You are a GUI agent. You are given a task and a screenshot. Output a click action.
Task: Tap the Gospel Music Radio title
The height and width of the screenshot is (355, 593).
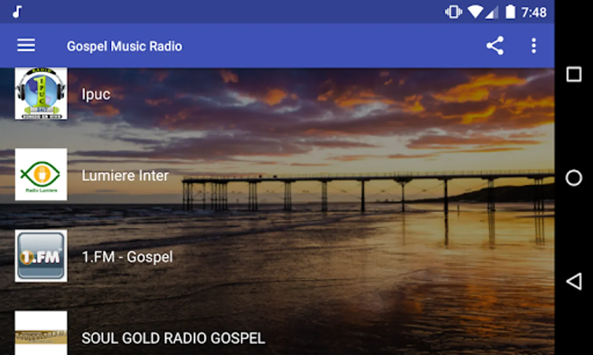pyautogui.click(x=124, y=46)
